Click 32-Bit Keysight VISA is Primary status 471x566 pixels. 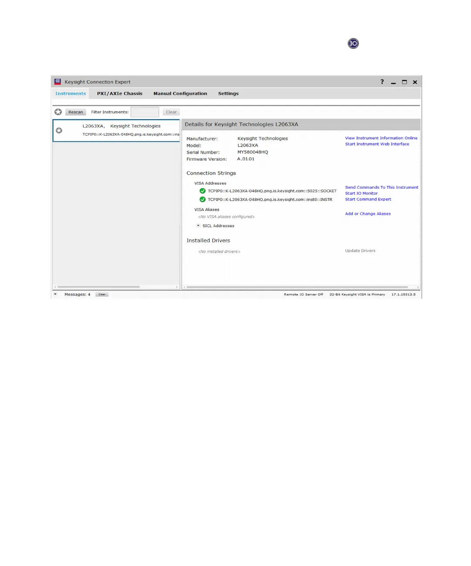(357, 294)
